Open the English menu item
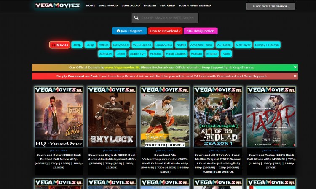 (150, 5)
